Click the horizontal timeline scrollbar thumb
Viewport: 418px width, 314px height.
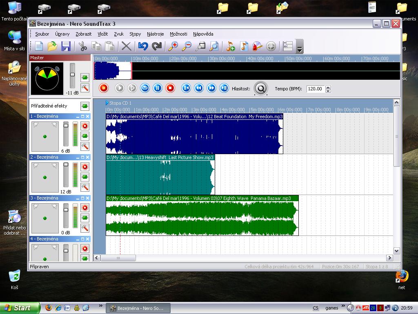coord(118,258)
